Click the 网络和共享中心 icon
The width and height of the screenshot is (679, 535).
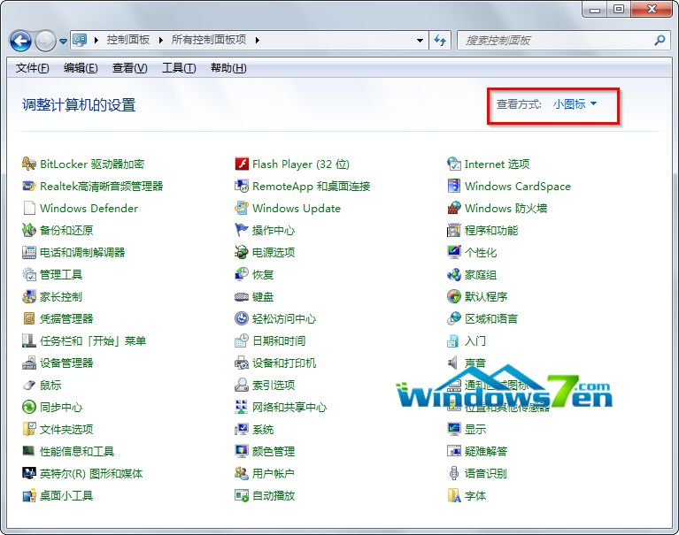click(242, 407)
